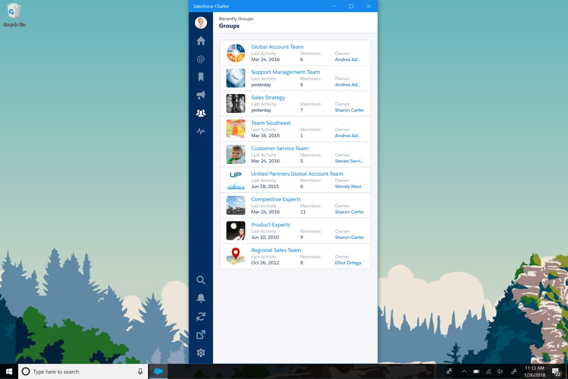Click the 'Recently Groups' heading text
Image resolution: width=568 pixels, height=379 pixels.
236,19
